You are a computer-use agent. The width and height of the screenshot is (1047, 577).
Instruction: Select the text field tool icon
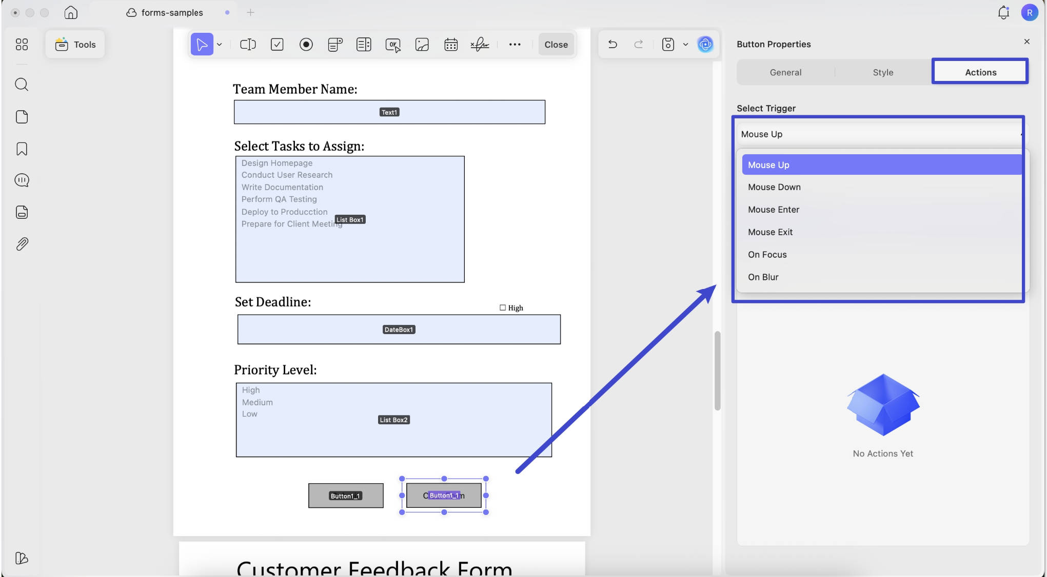(x=248, y=45)
